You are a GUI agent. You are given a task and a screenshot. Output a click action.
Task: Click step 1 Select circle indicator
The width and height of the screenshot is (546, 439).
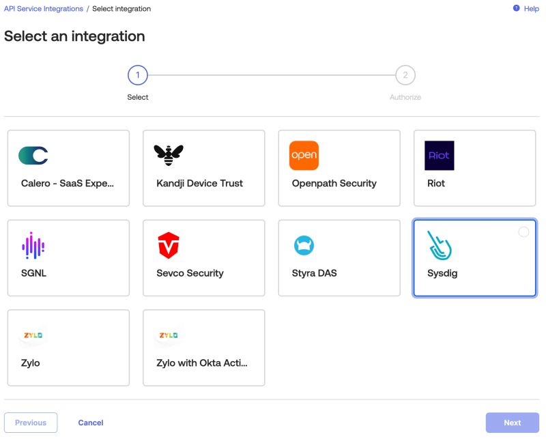coord(137,76)
